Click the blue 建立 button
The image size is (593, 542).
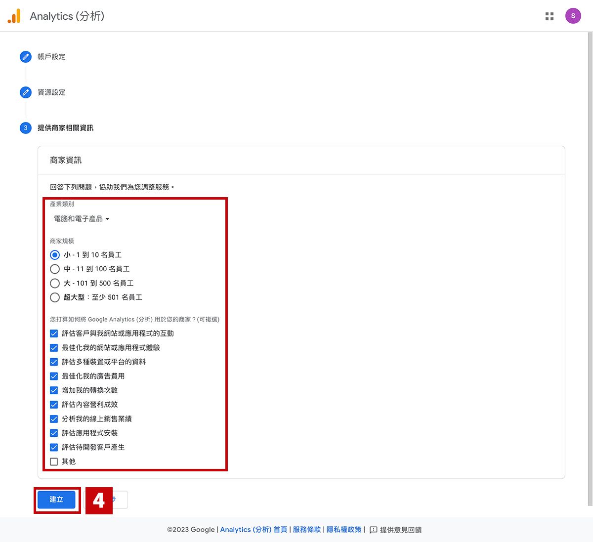[x=57, y=500]
